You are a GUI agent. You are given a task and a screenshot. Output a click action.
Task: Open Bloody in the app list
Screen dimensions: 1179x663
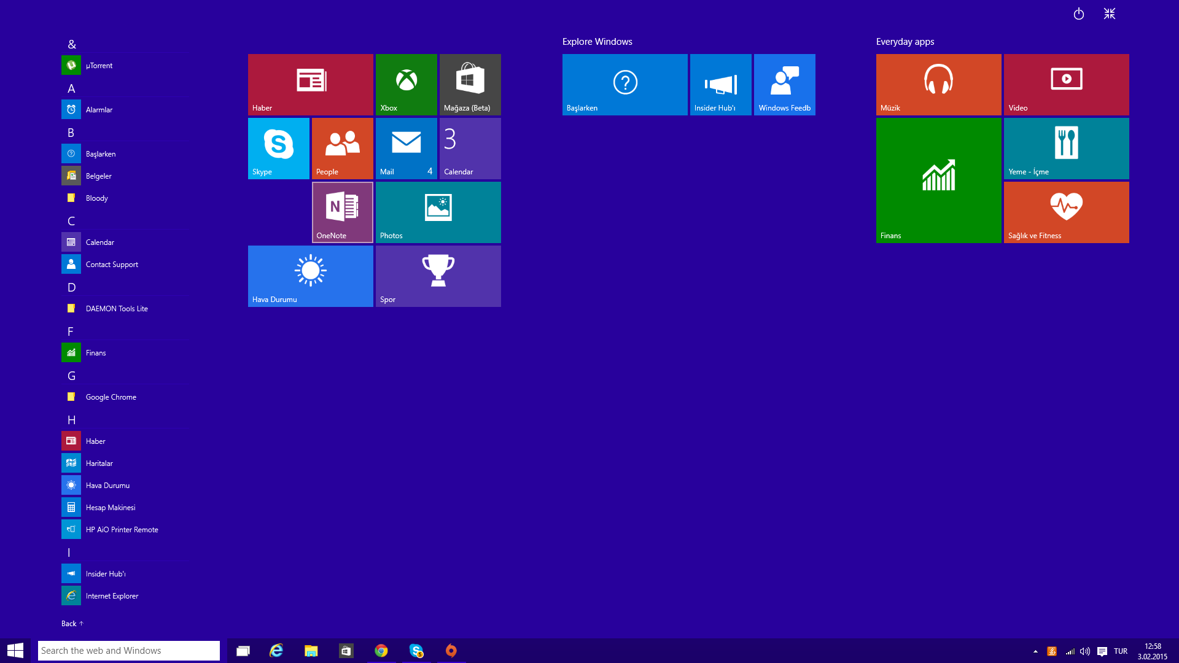(x=124, y=198)
